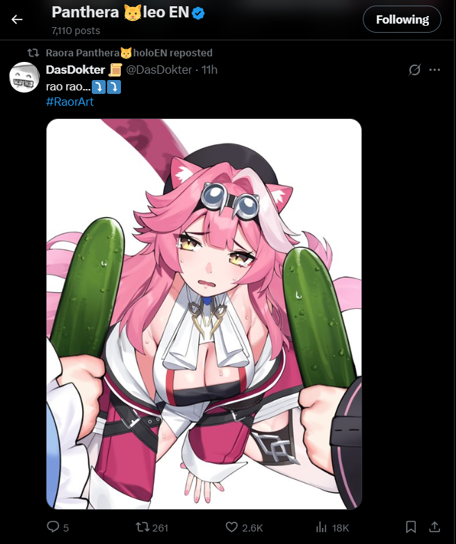This screenshot has width=456, height=544.
Task: Go back using the left arrow
Action: point(17,19)
